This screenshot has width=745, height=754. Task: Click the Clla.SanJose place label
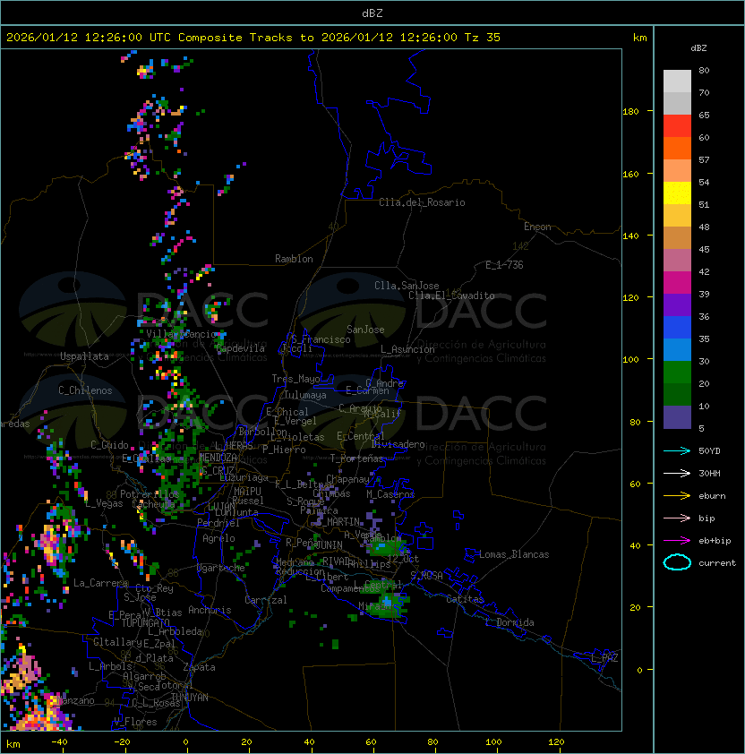tap(407, 286)
